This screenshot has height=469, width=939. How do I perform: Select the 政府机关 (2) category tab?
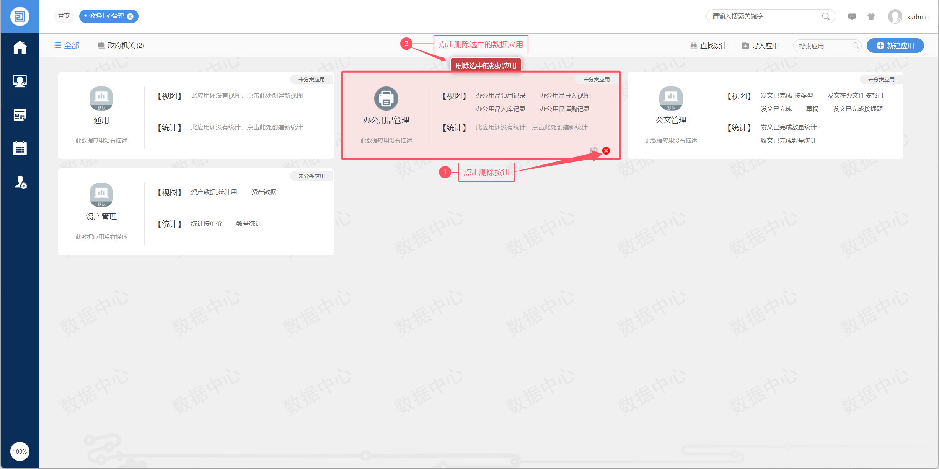(x=121, y=46)
